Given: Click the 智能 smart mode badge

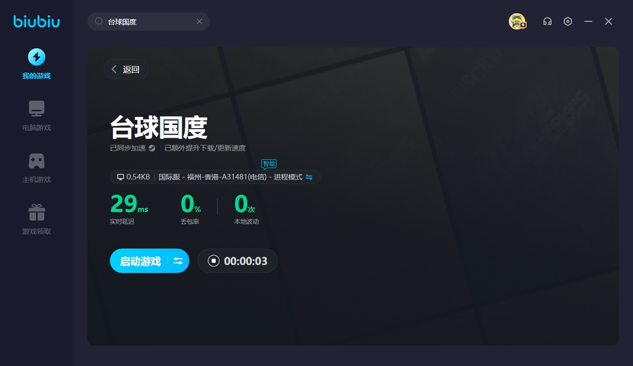Looking at the screenshot, I should [269, 164].
